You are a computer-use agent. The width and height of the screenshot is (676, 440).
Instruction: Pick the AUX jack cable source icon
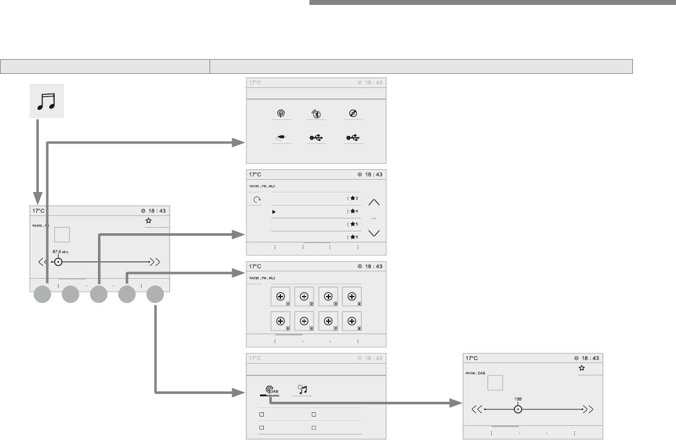[x=281, y=138]
